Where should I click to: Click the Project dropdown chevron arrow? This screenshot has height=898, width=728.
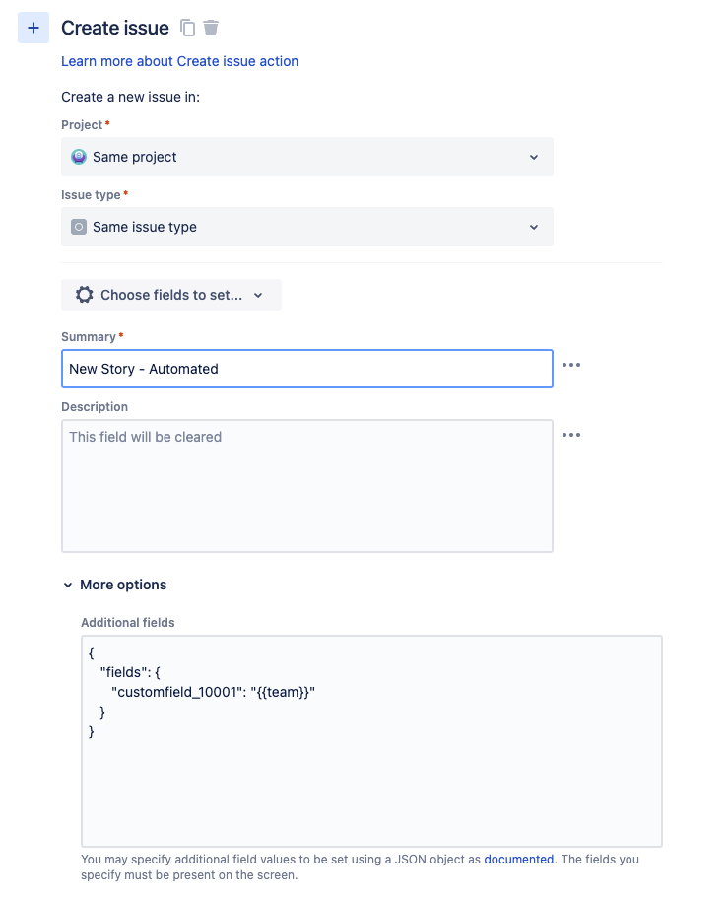coord(533,156)
